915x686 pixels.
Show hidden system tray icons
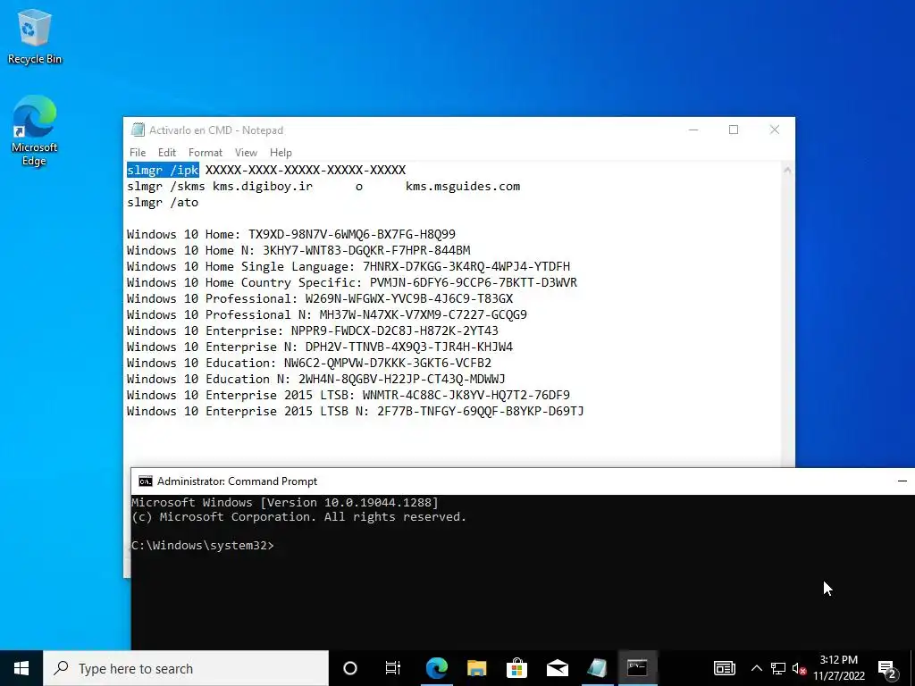click(x=756, y=668)
